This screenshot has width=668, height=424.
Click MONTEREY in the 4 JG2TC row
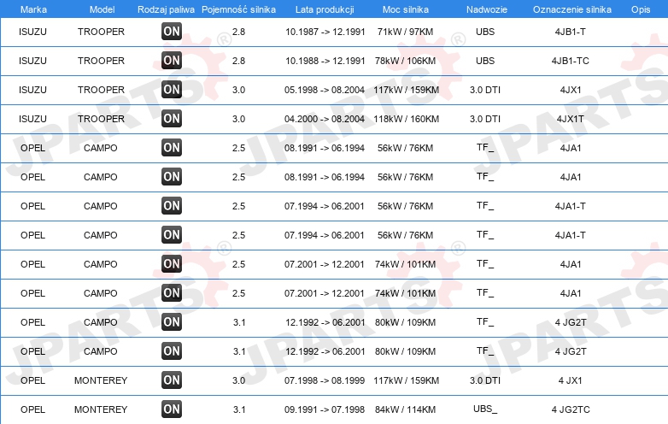coord(101,409)
